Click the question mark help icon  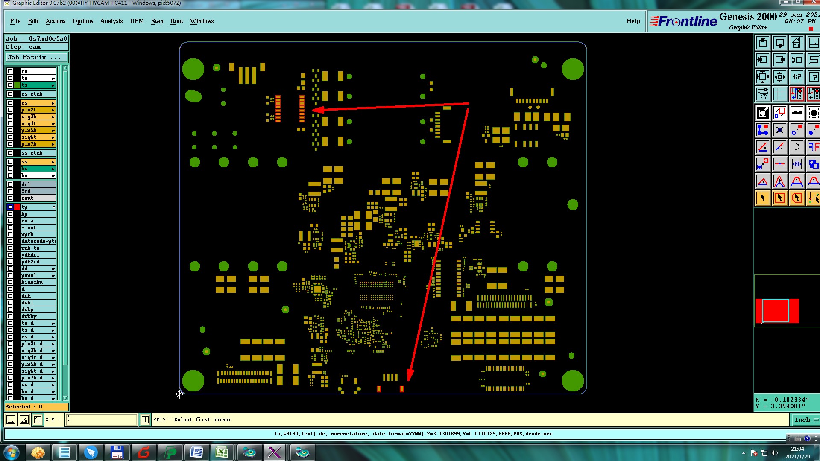[x=814, y=77]
